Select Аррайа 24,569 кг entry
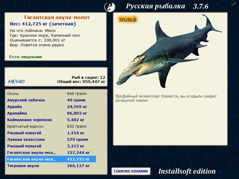This screenshot has height=179, width=239. 51,107
